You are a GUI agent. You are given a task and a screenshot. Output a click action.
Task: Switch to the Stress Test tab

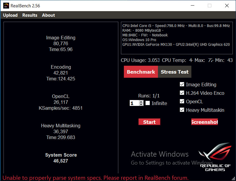tap(175, 72)
